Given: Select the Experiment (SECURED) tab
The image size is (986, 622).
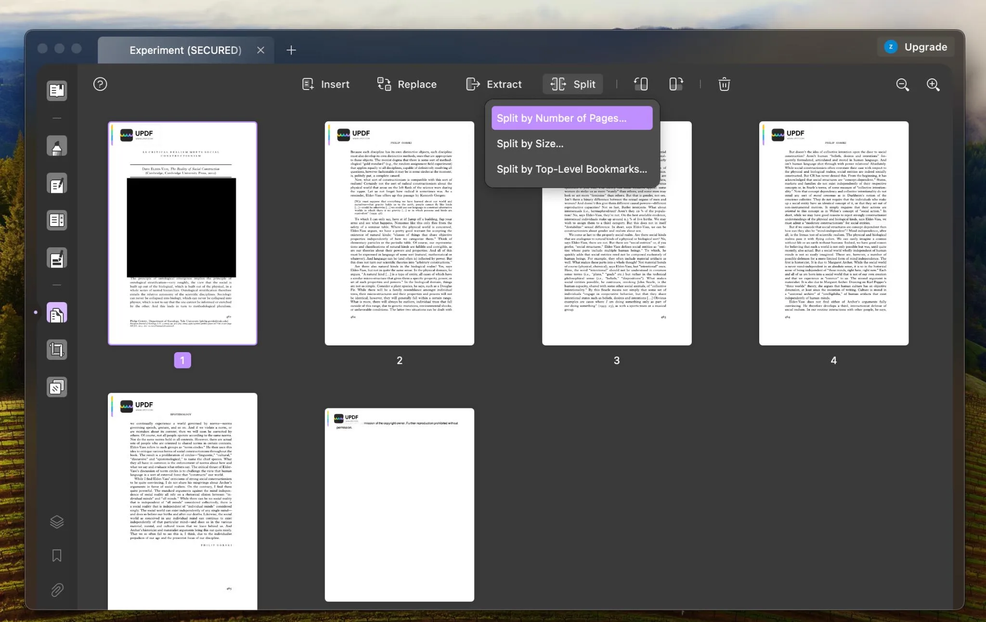Looking at the screenshot, I should point(186,50).
